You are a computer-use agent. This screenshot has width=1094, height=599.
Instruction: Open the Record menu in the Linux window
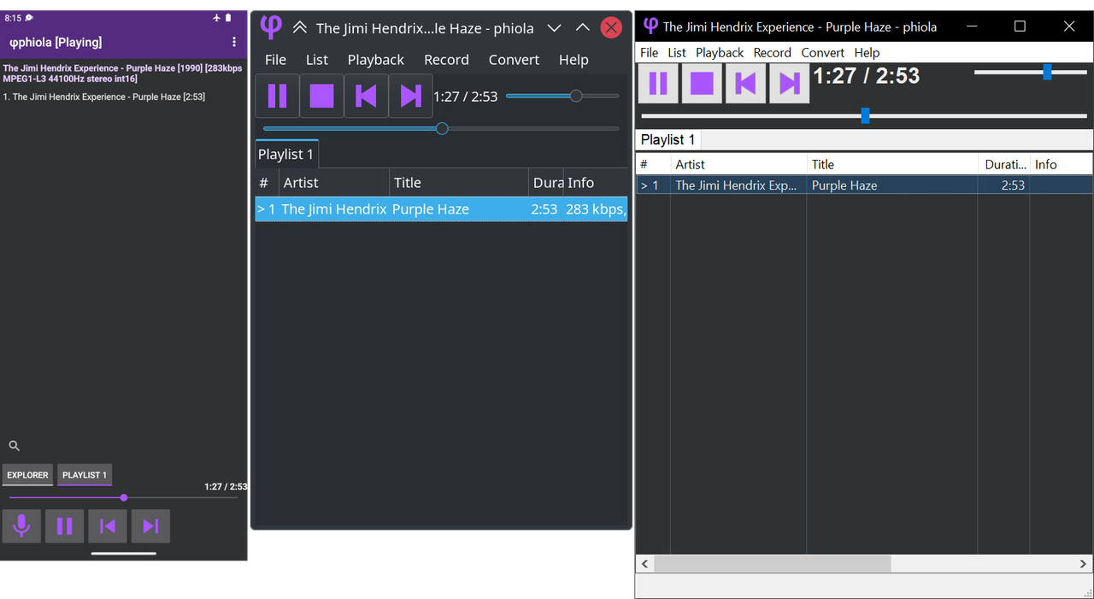coord(446,60)
